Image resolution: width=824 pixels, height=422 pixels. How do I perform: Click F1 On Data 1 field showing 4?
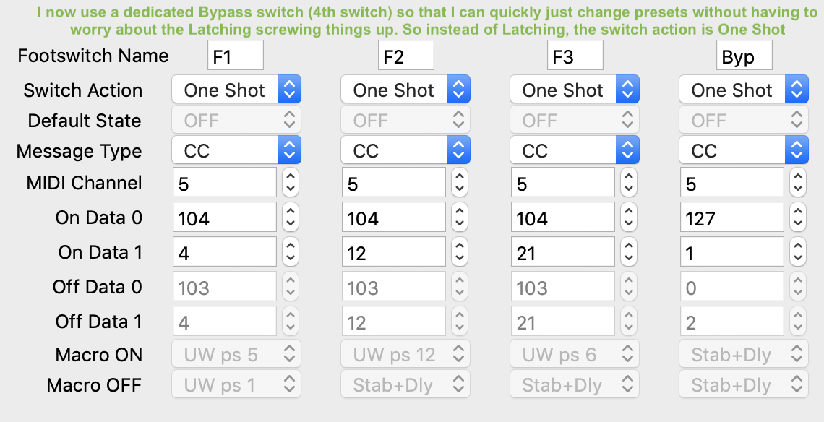point(224,251)
